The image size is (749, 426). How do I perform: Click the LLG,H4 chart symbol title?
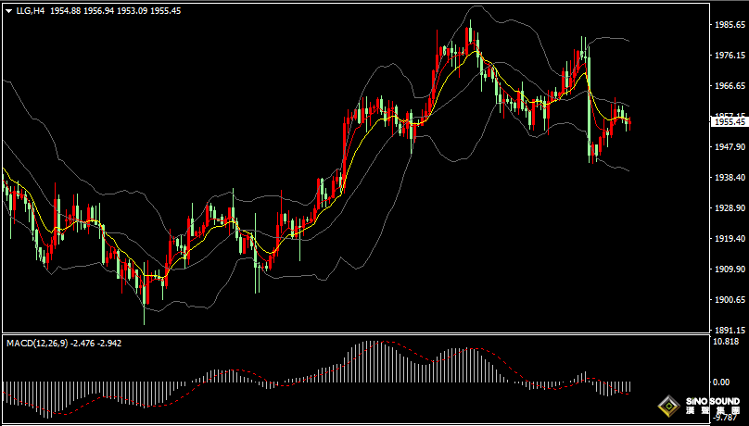click(x=31, y=9)
